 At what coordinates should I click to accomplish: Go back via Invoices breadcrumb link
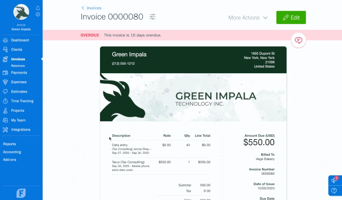tap(94, 8)
